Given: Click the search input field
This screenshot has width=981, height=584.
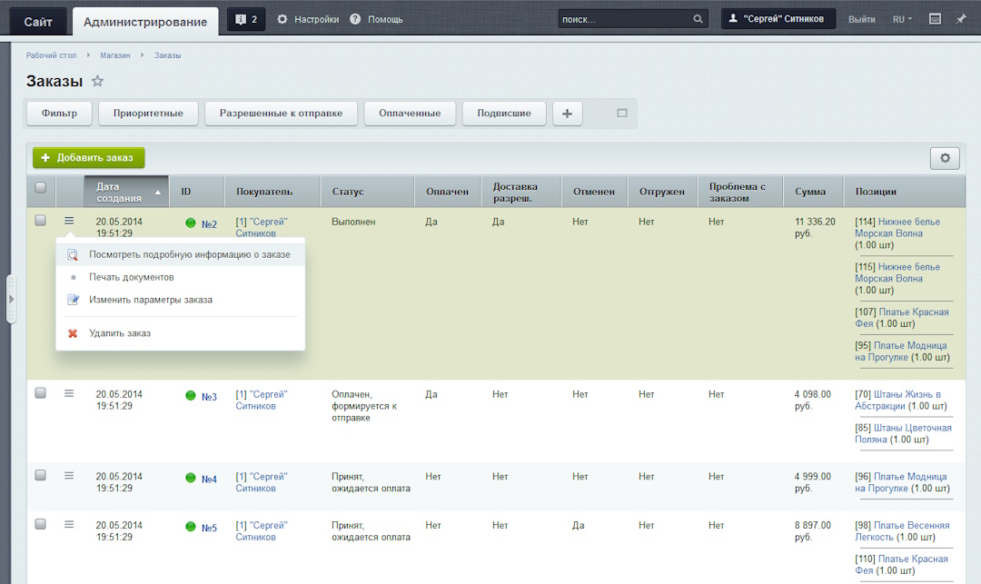Looking at the screenshot, I should pyautogui.click(x=623, y=19).
